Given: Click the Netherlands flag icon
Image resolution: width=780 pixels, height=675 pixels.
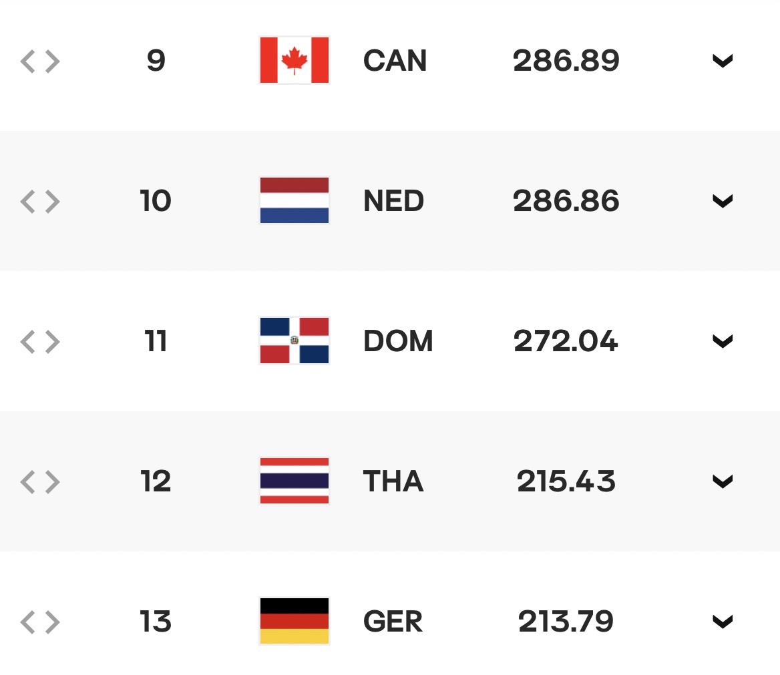Looking at the screenshot, I should [294, 200].
